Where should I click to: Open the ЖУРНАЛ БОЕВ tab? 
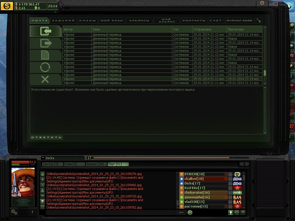tap(239, 20)
